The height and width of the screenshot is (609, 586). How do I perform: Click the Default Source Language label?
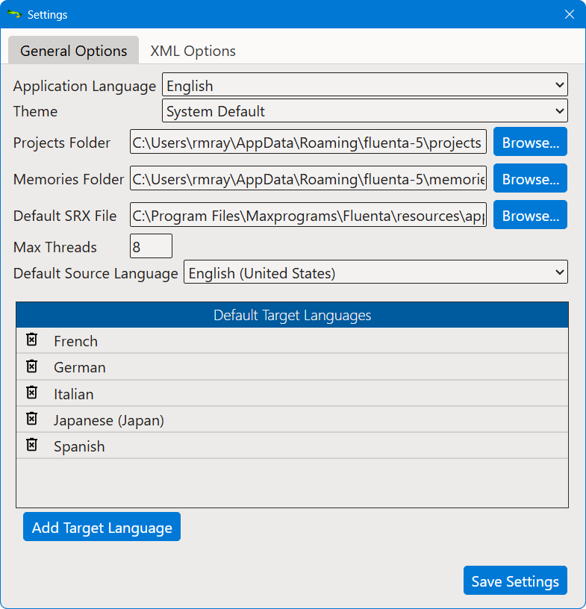tap(96, 273)
